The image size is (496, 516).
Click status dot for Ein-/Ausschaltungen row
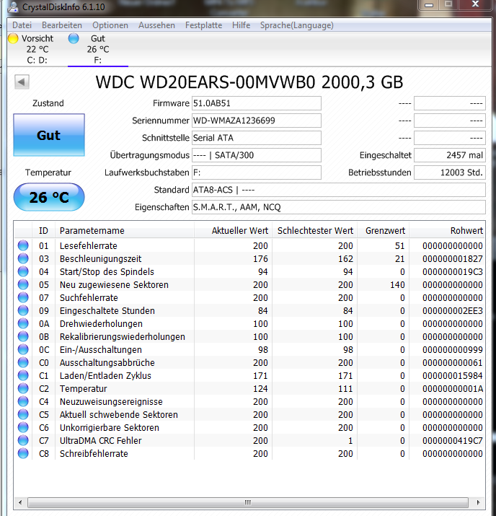pos(23,349)
